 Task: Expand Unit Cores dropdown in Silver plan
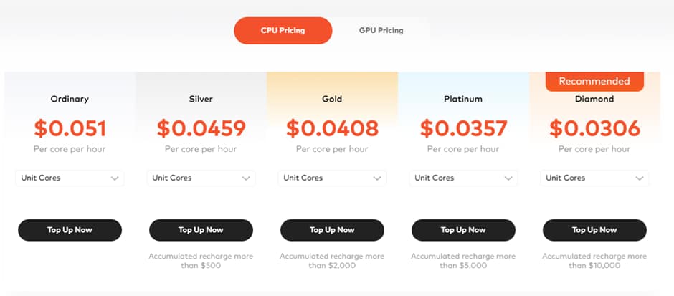click(201, 178)
